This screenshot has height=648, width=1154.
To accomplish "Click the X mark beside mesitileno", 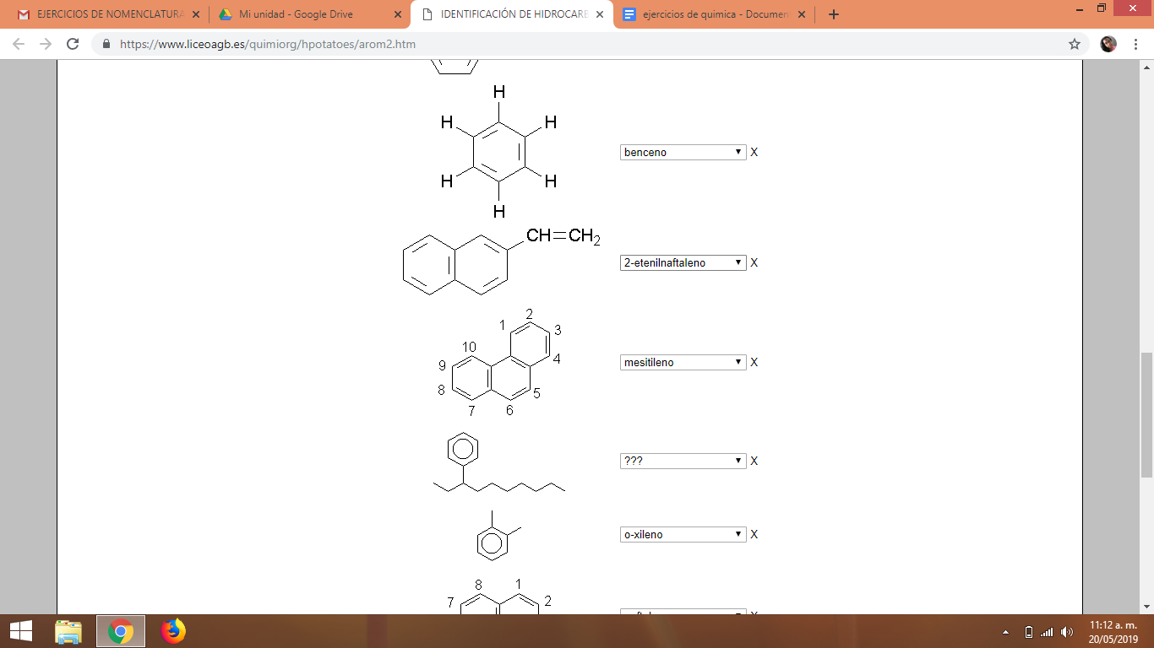I will [754, 363].
